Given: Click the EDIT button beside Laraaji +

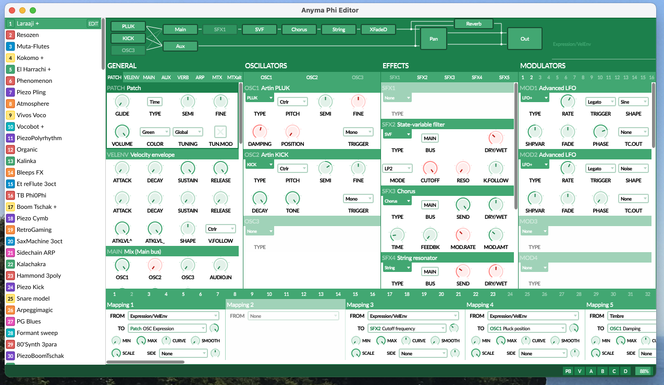Looking at the screenshot, I should click(x=93, y=24).
